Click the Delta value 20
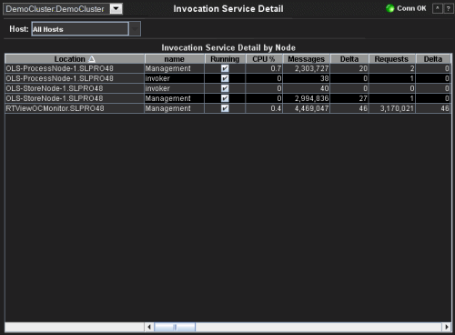Screen dimensions: 455x335 click(x=363, y=68)
